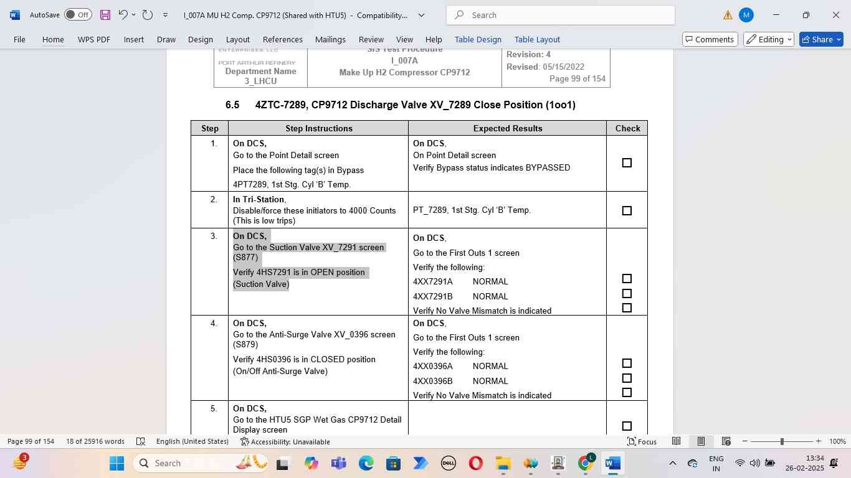The image size is (851, 478).
Task: Click the Page 99 of 154 status indicator
Action: coord(31,441)
